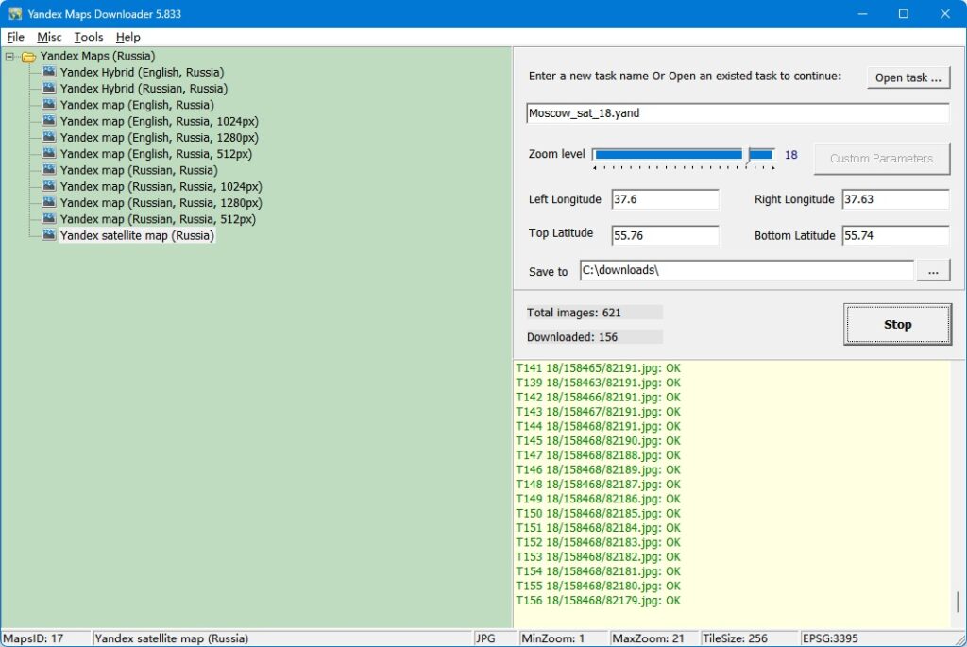Click log line T141 18/158465/82191.jpg: OK

click(598, 368)
